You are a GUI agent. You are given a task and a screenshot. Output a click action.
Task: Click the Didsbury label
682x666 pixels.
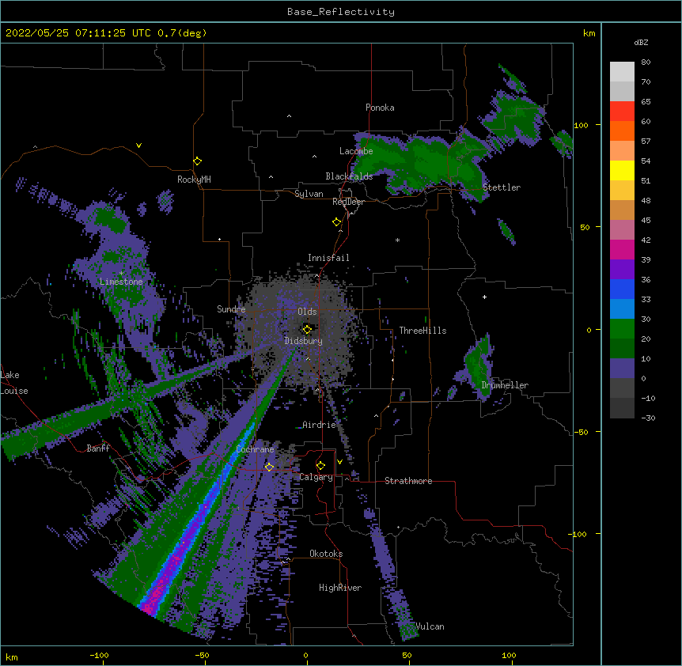(x=303, y=341)
